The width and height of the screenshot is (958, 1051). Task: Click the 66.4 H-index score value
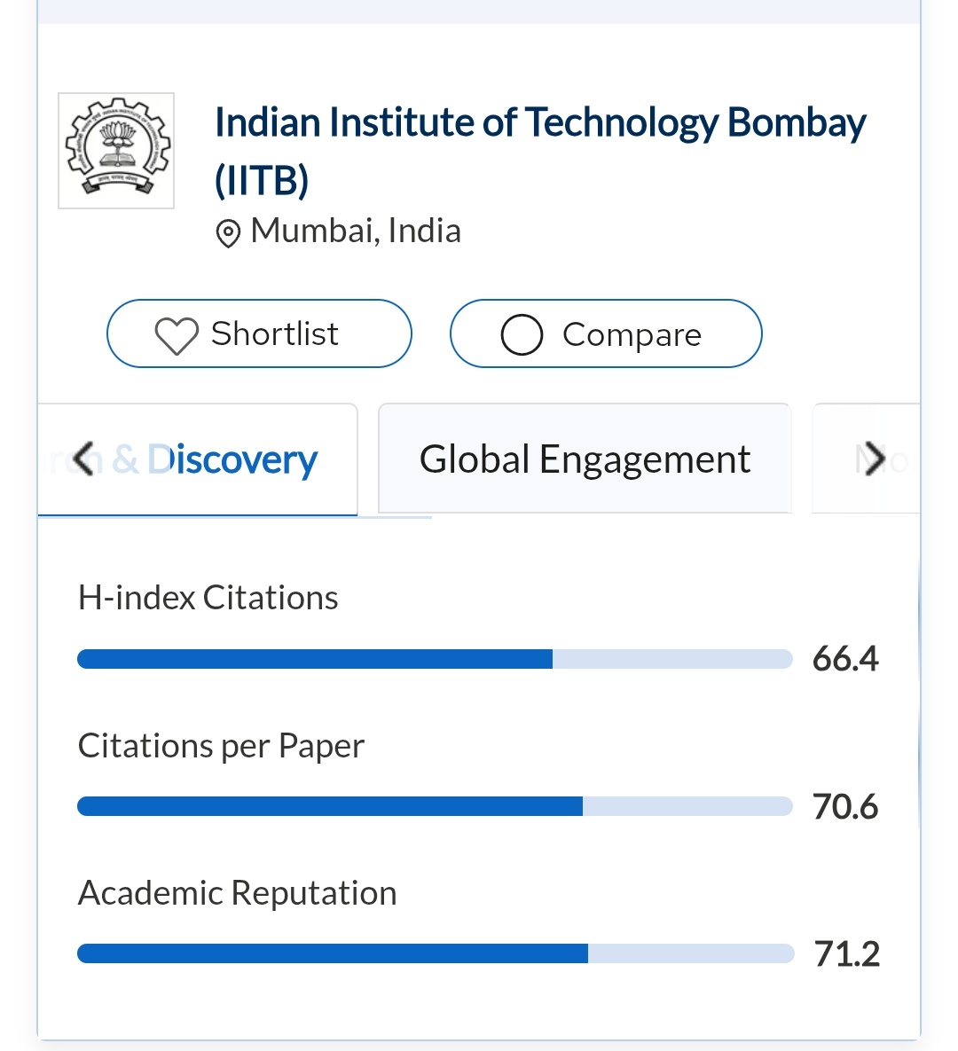[845, 659]
